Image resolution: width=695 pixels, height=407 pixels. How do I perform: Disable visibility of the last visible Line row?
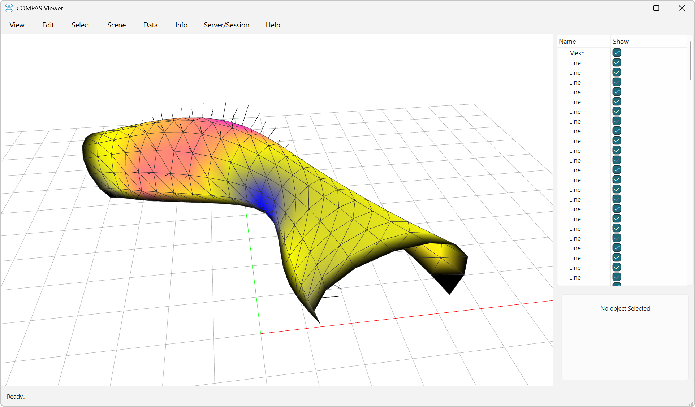tap(617, 277)
